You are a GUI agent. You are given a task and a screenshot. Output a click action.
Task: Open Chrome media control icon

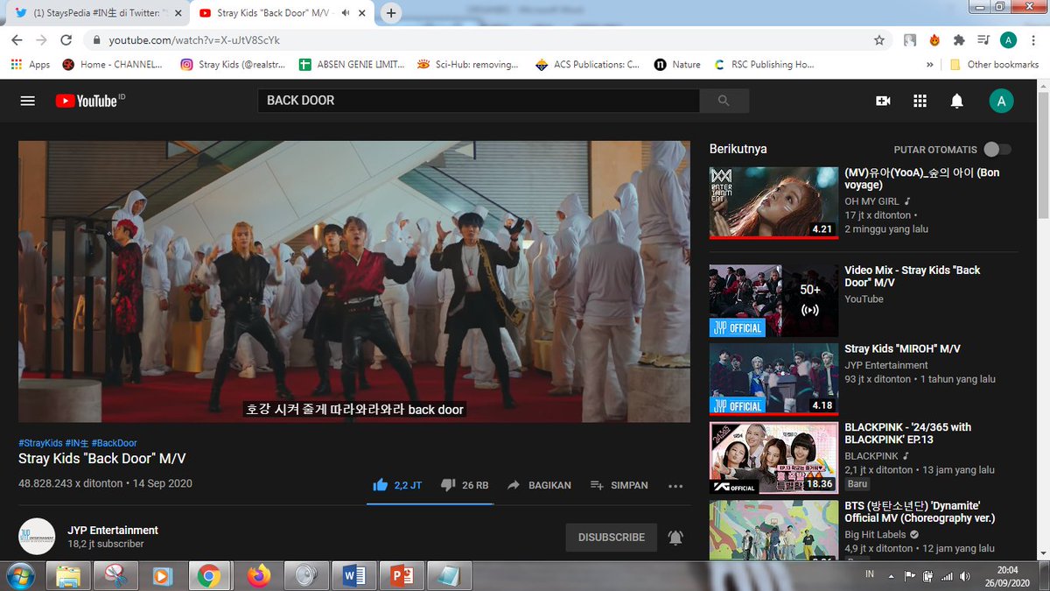click(x=983, y=40)
